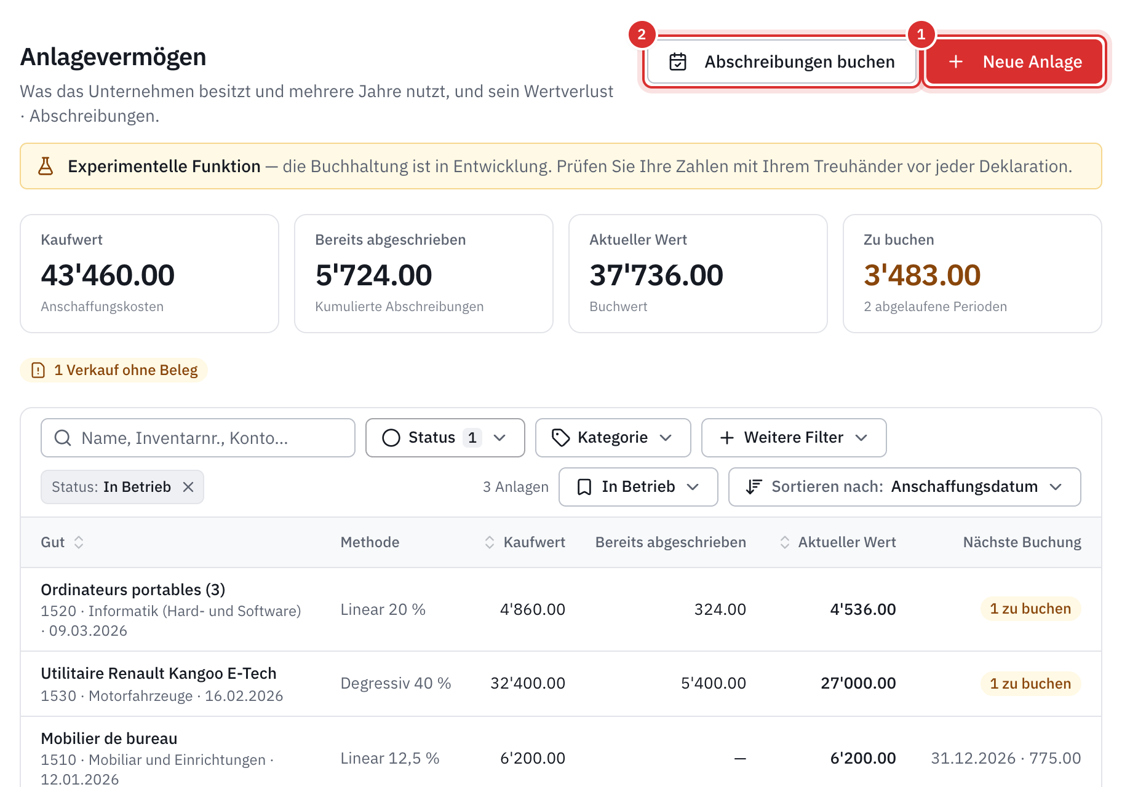
Task: Click the flask icon in the experimental banner
Action: pos(46,166)
